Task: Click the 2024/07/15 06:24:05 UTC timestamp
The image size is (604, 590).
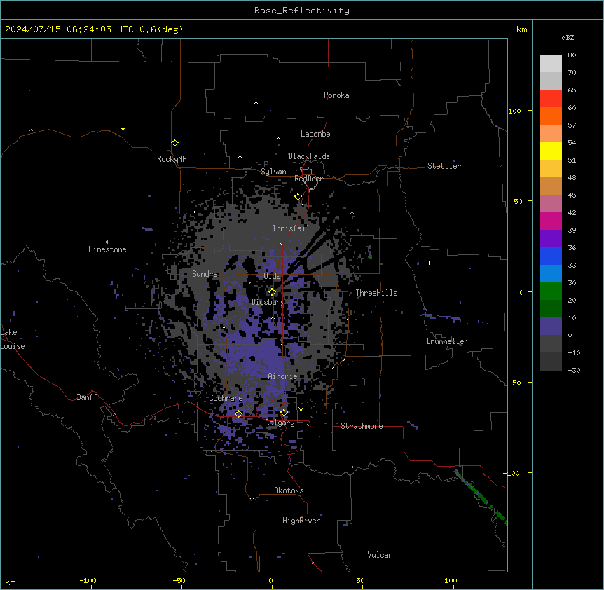Action: coord(69,29)
